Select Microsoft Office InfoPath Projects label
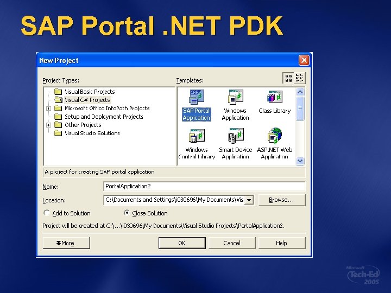Viewport: 391px width, 293px height. pos(107,108)
